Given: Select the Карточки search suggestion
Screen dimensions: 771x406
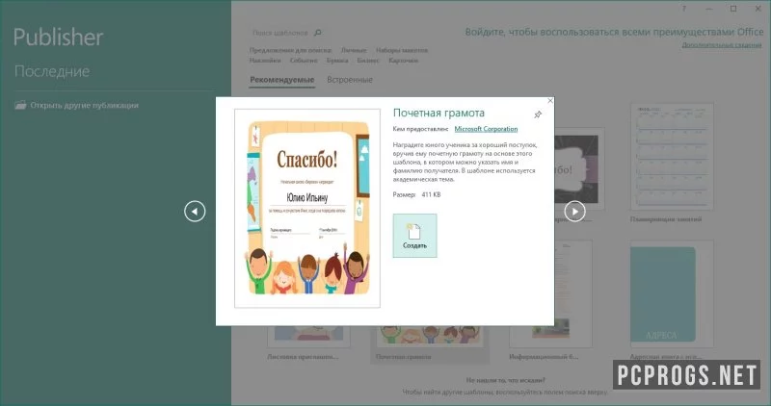Looking at the screenshot, I should tap(403, 61).
